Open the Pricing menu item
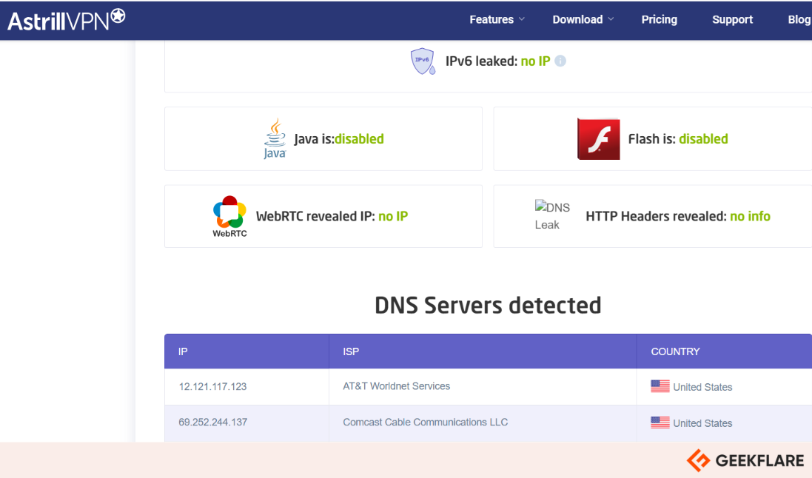Image resolution: width=812 pixels, height=478 pixels. pyautogui.click(x=659, y=20)
